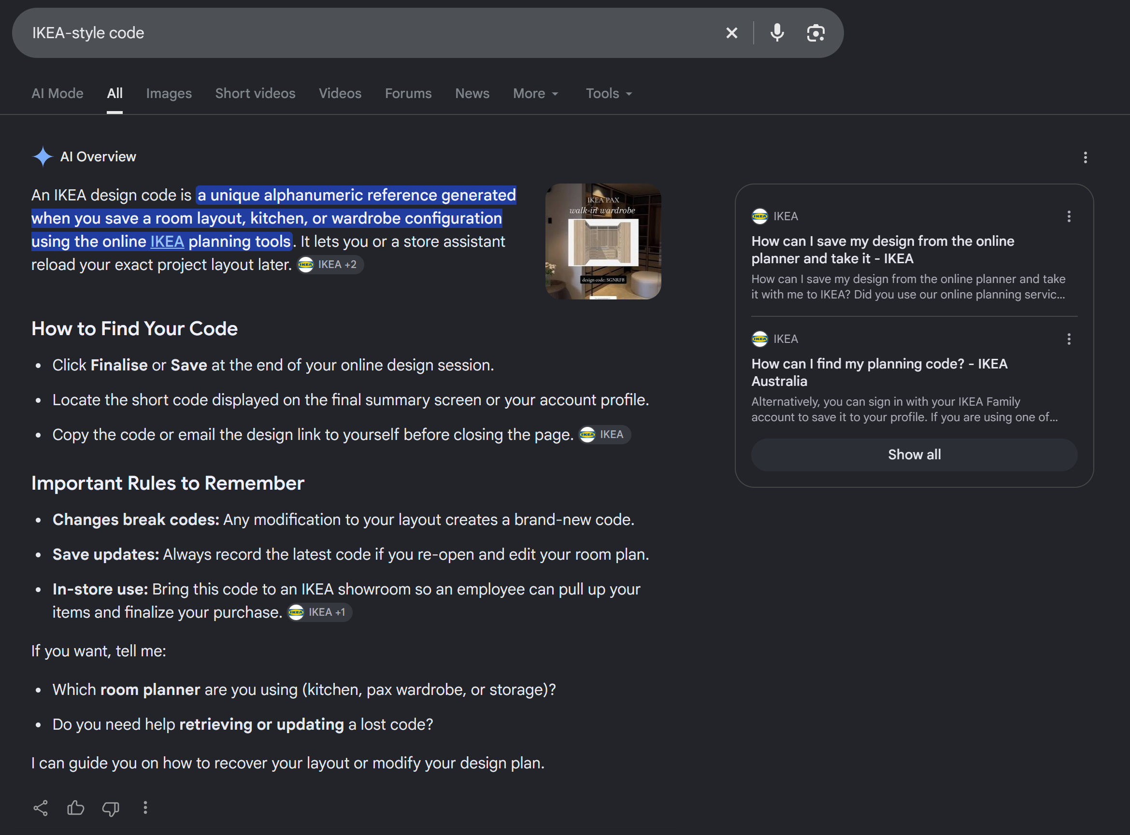Screen dimensions: 1130x835
Task: Click the AI Overview sparkle icon
Action: 43,156
